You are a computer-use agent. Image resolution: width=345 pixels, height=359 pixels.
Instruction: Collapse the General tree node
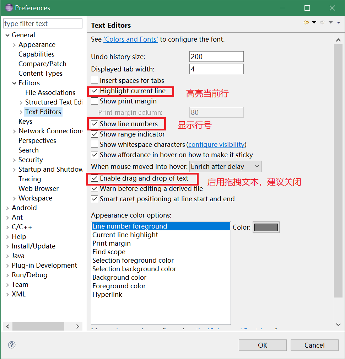pyautogui.click(x=7, y=35)
